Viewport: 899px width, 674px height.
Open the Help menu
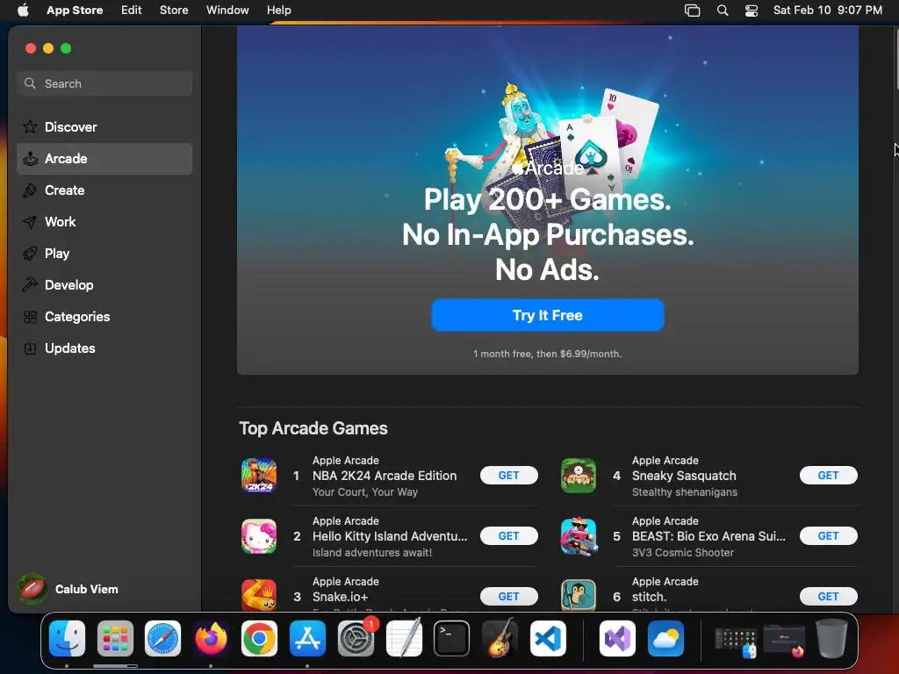click(278, 11)
